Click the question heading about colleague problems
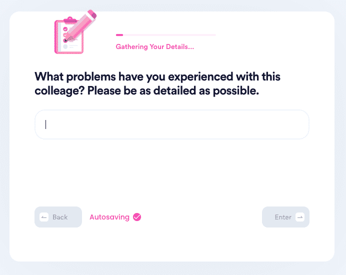 coord(157,83)
